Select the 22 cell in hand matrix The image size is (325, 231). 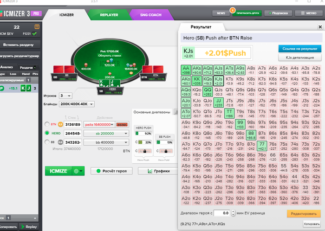coord(316,200)
